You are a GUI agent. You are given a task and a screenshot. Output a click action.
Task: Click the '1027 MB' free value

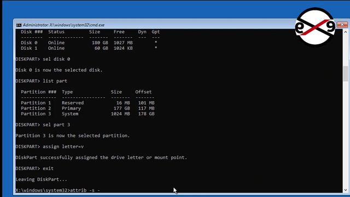pos(123,43)
